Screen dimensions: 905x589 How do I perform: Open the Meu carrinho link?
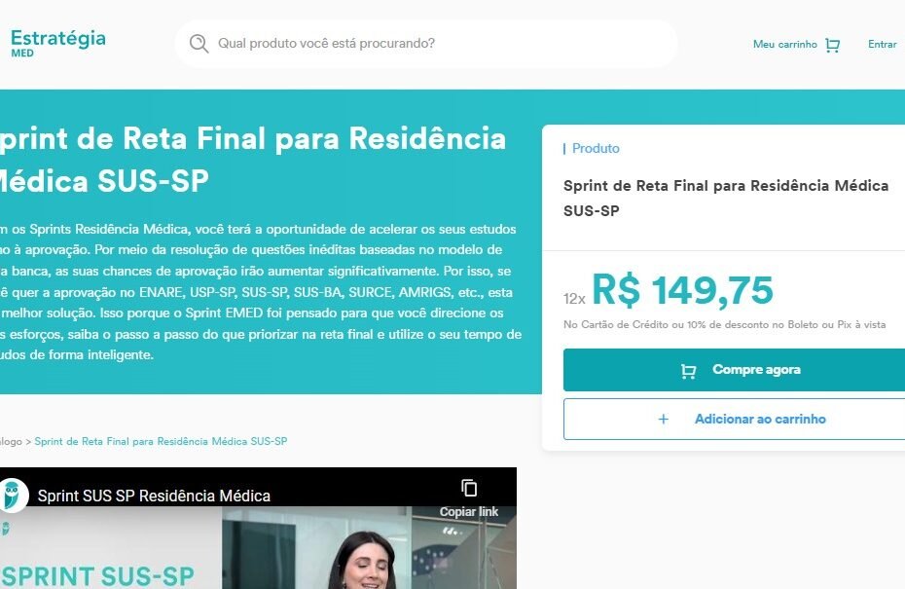(785, 45)
